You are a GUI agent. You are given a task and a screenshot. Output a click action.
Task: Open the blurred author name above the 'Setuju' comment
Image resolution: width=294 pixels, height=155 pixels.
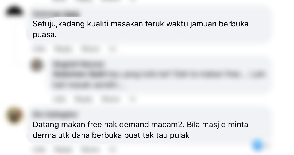(56, 14)
